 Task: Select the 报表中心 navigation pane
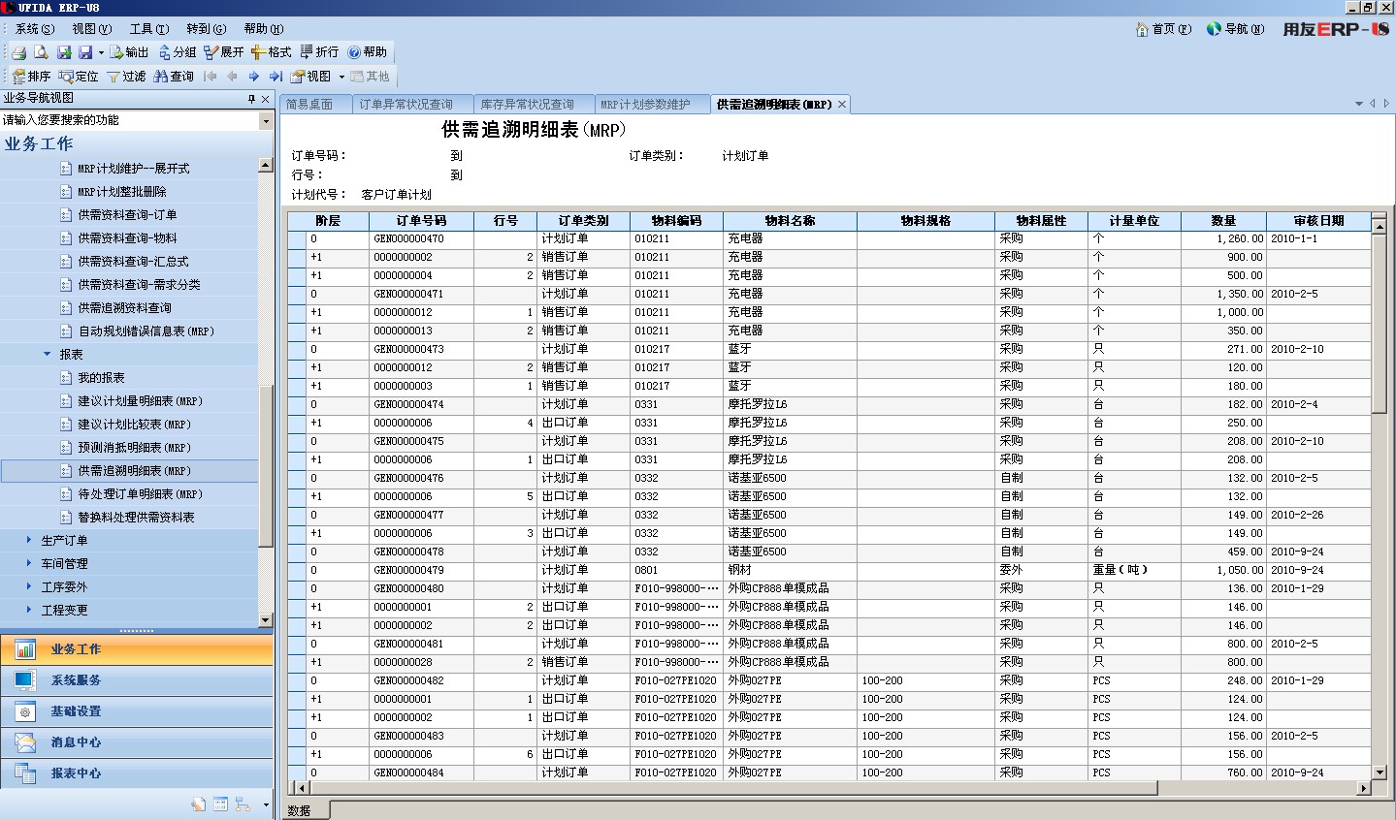136,773
